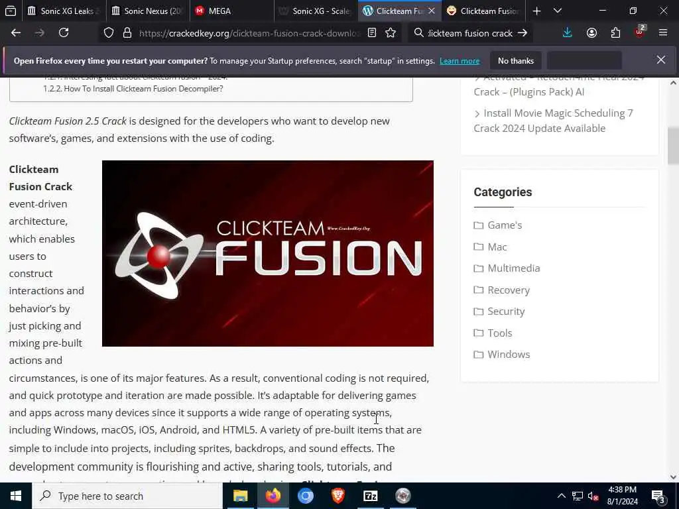Image resolution: width=679 pixels, height=509 pixels.
Task: Click the crackedkey.org address bar
Action: (x=249, y=33)
